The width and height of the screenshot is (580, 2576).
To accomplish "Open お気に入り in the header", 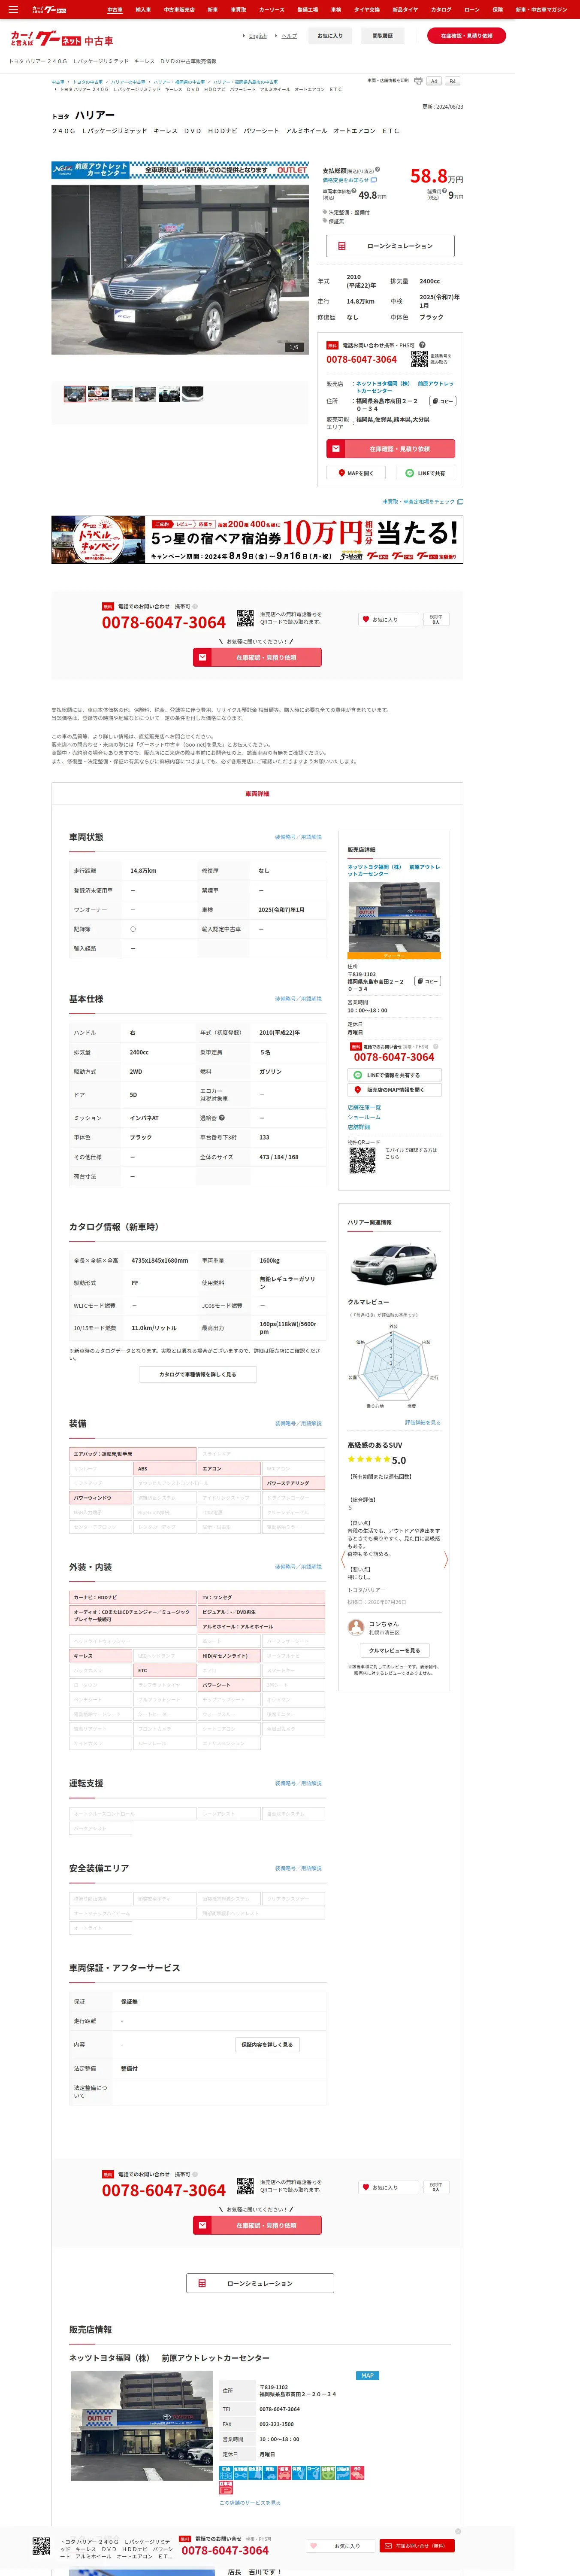I will pos(330,36).
